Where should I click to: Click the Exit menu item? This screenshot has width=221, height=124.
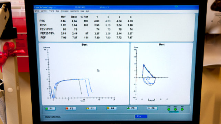tap(87, 11)
